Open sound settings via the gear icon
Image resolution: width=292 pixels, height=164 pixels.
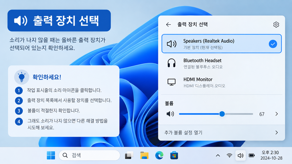coord(276,24)
